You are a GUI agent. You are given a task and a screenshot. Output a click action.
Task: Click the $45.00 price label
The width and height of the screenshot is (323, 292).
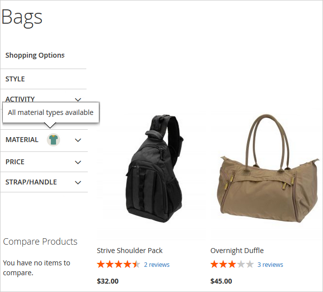(x=221, y=281)
